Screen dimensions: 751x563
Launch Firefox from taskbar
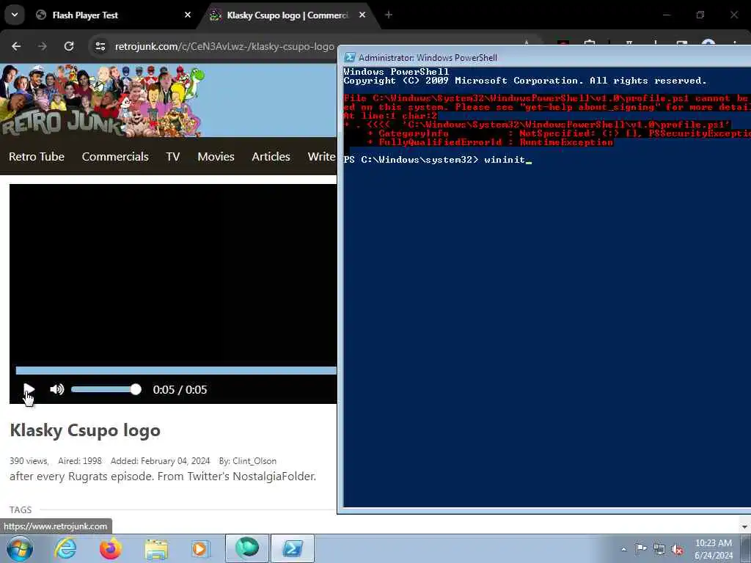point(111,548)
